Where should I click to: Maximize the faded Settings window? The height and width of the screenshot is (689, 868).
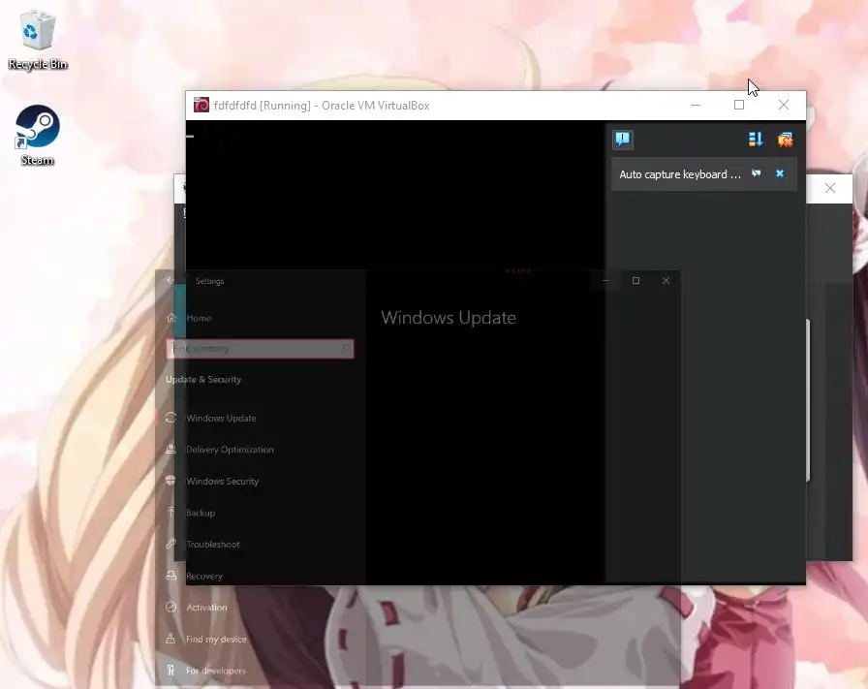636,281
